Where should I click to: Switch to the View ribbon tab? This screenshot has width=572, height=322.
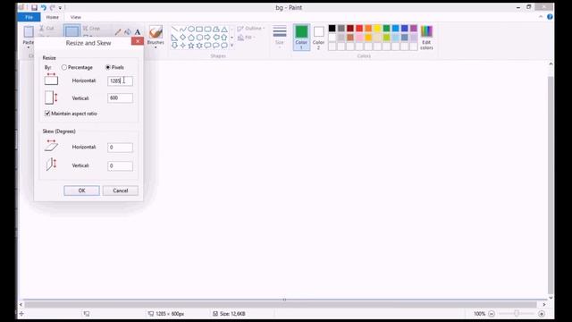pos(75,17)
